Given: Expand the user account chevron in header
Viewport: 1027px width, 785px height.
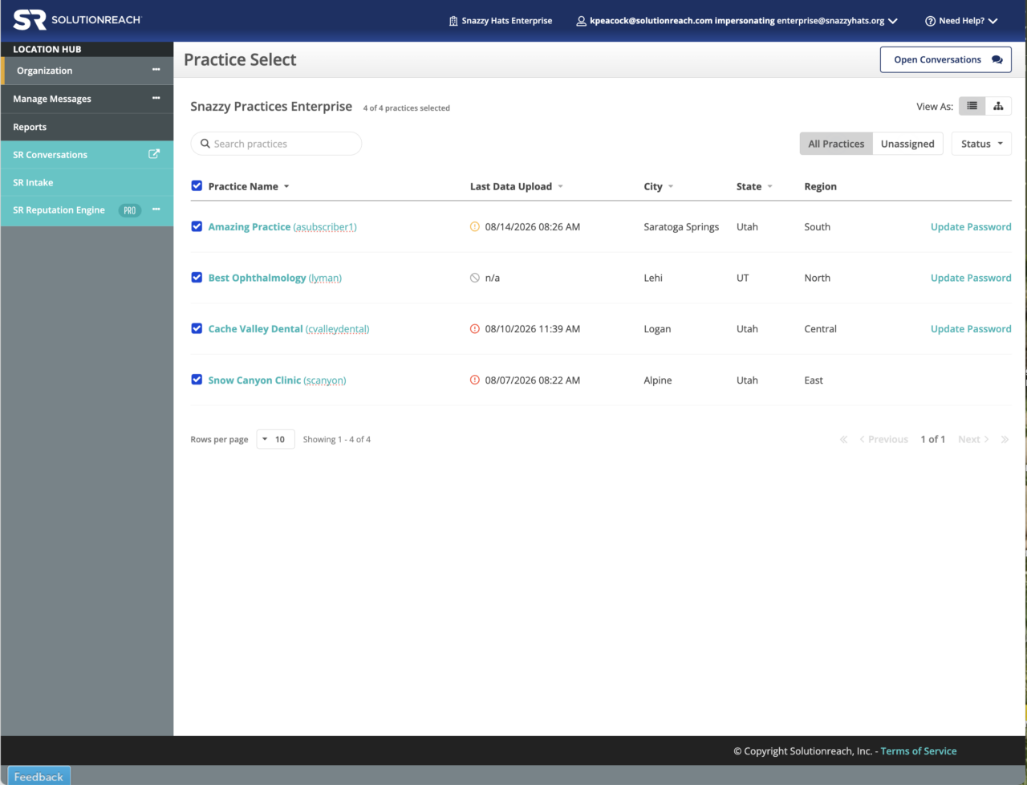Looking at the screenshot, I should [893, 21].
